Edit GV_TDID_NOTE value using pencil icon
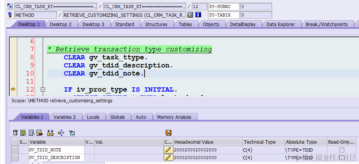The width and height of the screenshot is (359, 164). pos(168,150)
